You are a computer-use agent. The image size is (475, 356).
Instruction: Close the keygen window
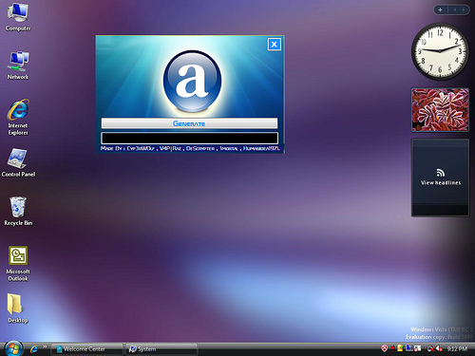click(x=275, y=45)
